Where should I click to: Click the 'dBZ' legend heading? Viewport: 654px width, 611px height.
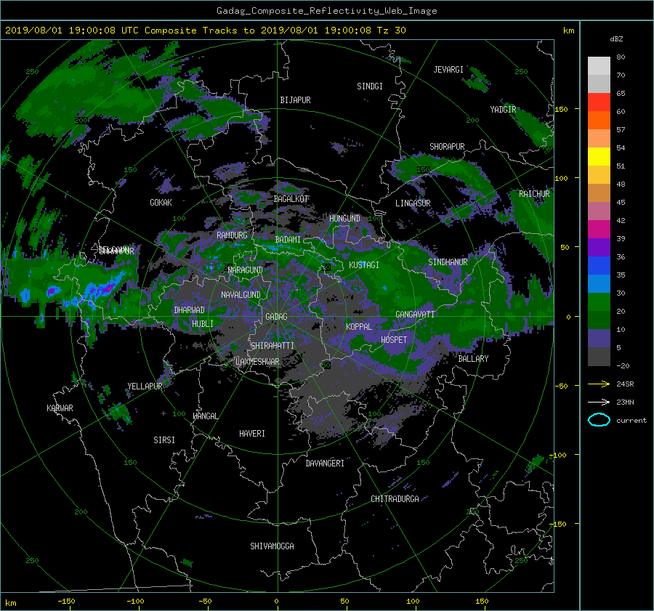[616, 39]
